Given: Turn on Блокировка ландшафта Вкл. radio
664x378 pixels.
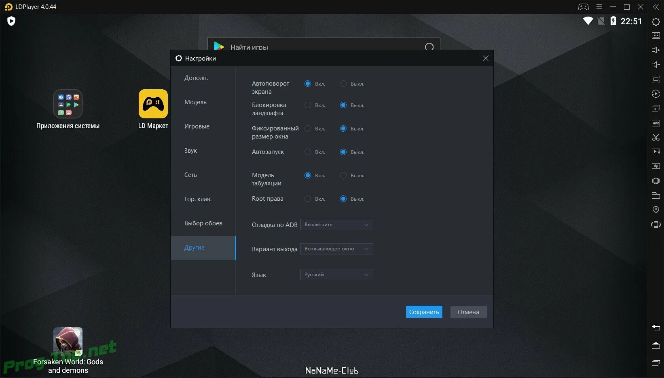Looking at the screenshot, I should [308, 105].
